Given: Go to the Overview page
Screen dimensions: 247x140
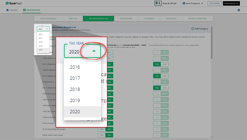Looking at the screenshot, I should [x=12, y=10].
